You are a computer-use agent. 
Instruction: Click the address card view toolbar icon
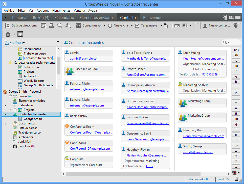point(177,25)
